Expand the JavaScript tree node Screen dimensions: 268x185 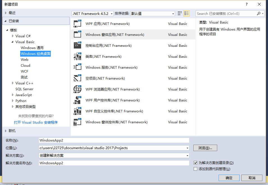13,95
